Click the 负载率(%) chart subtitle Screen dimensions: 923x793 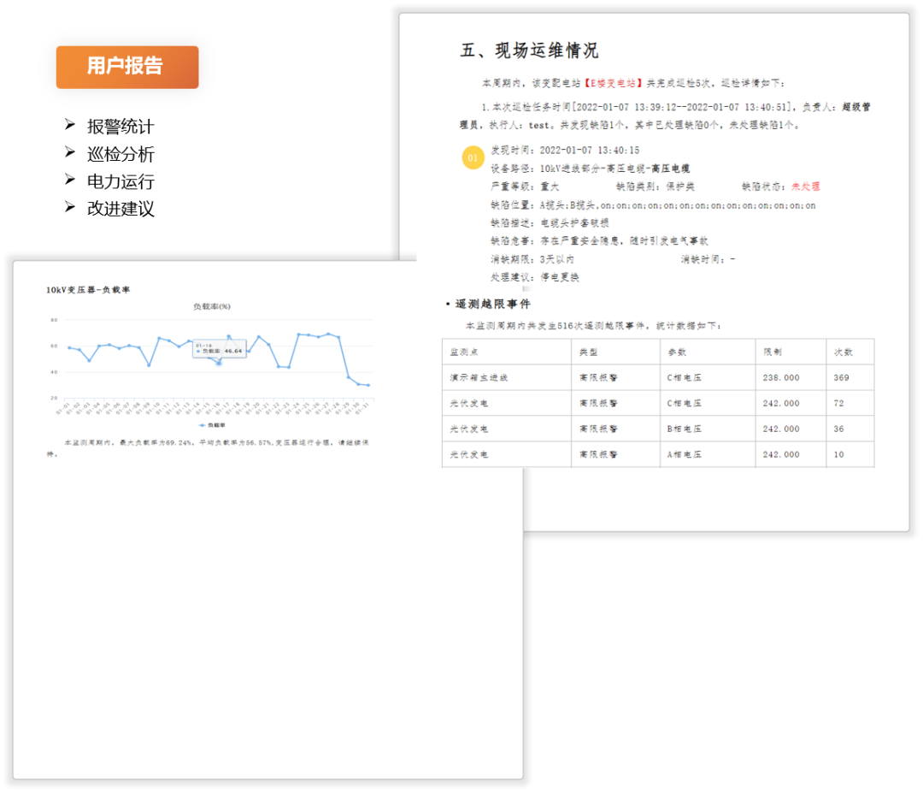pyautogui.click(x=212, y=306)
